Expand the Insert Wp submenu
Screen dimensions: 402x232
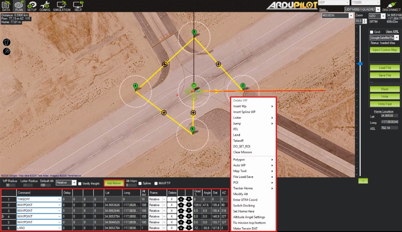[x=253, y=106]
